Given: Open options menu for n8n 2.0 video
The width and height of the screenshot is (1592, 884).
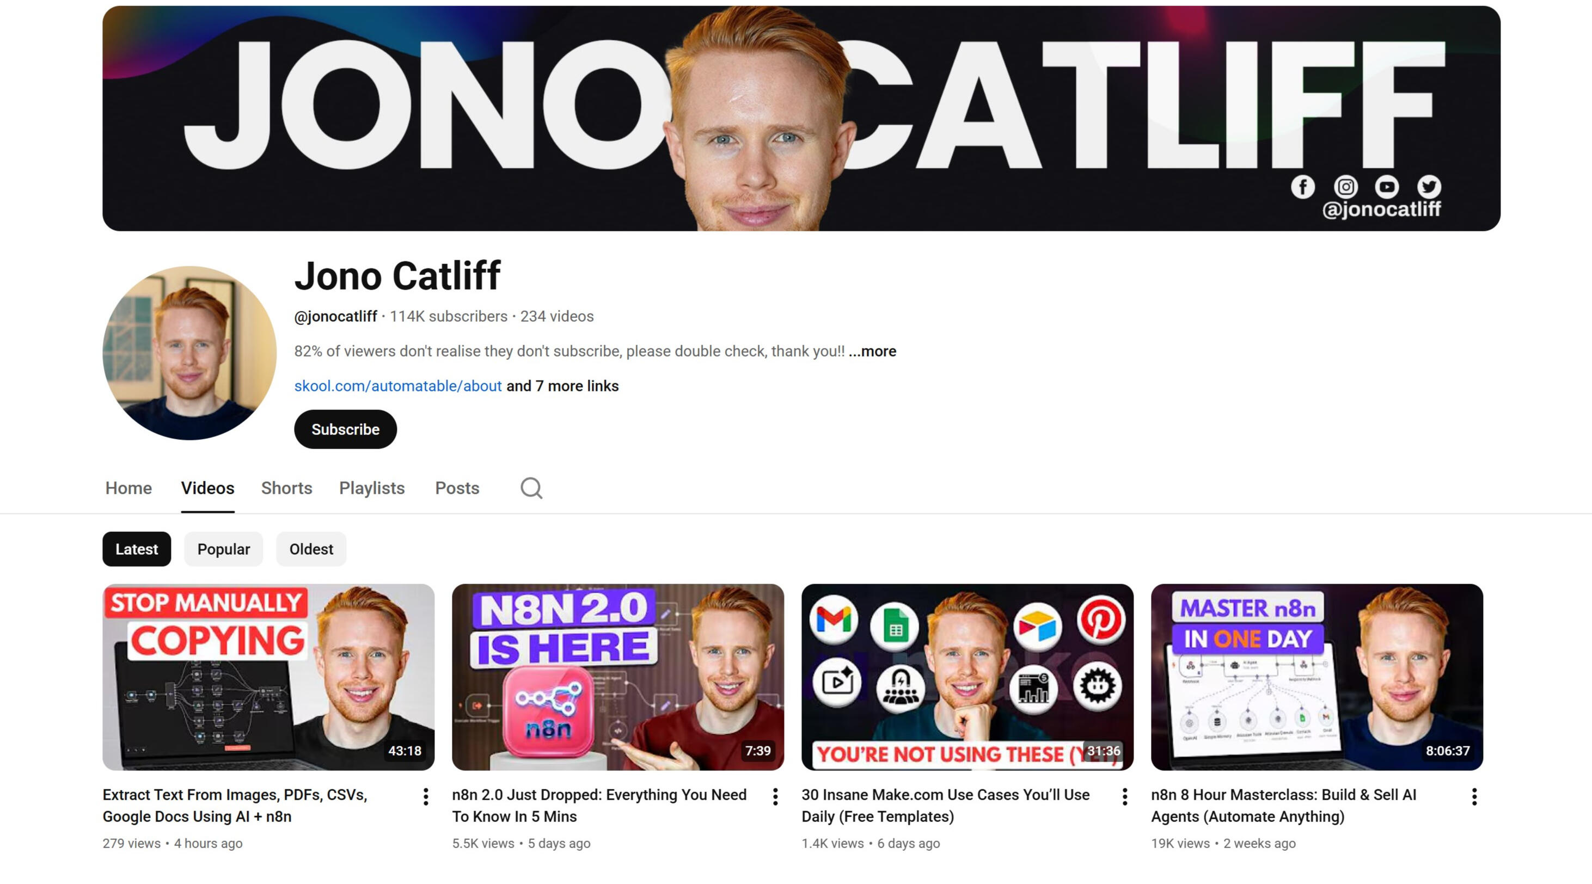Looking at the screenshot, I should point(775,797).
